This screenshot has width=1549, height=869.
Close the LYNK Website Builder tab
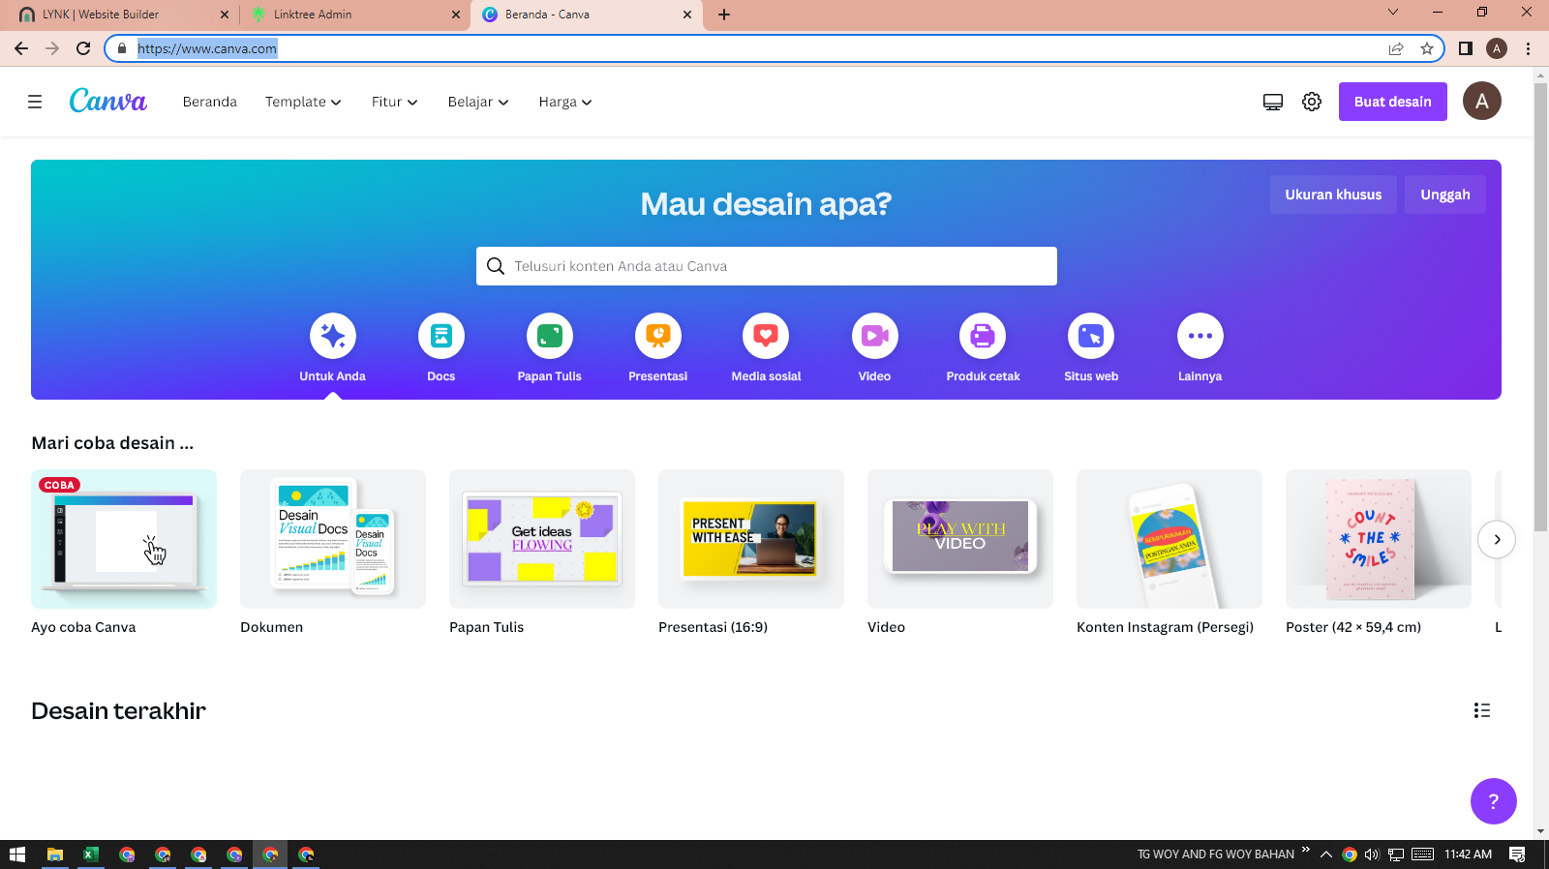click(x=225, y=15)
